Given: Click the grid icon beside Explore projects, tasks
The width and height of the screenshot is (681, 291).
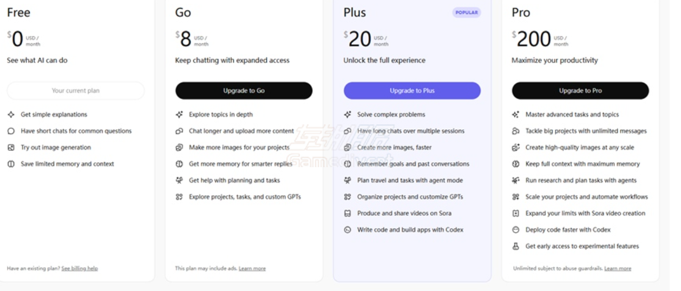Looking at the screenshot, I should click(x=179, y=197).
